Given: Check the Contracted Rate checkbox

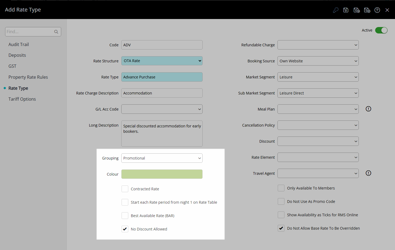Looking at the screenshot, I should click(125, 189).
